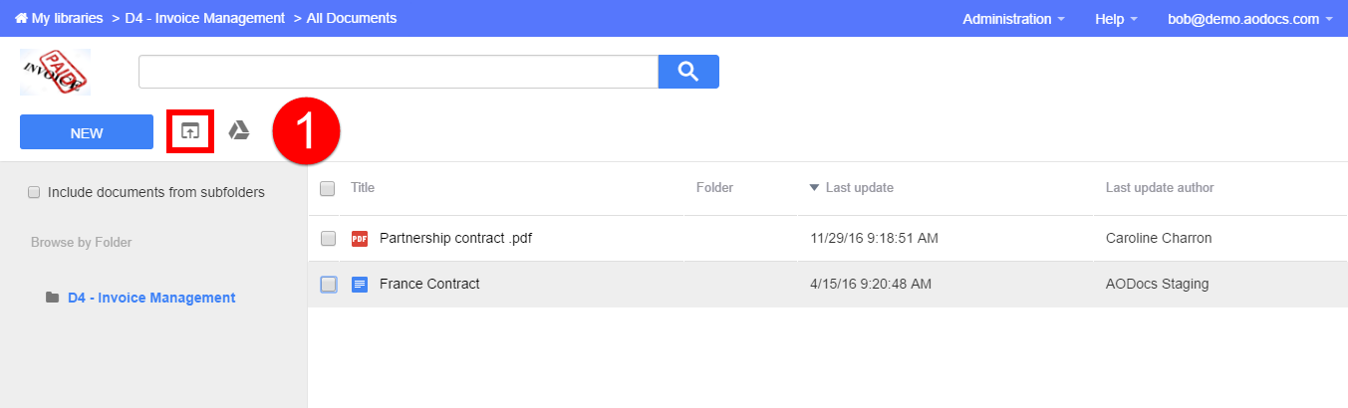Click the import/upload file icon

pos(189,131)
